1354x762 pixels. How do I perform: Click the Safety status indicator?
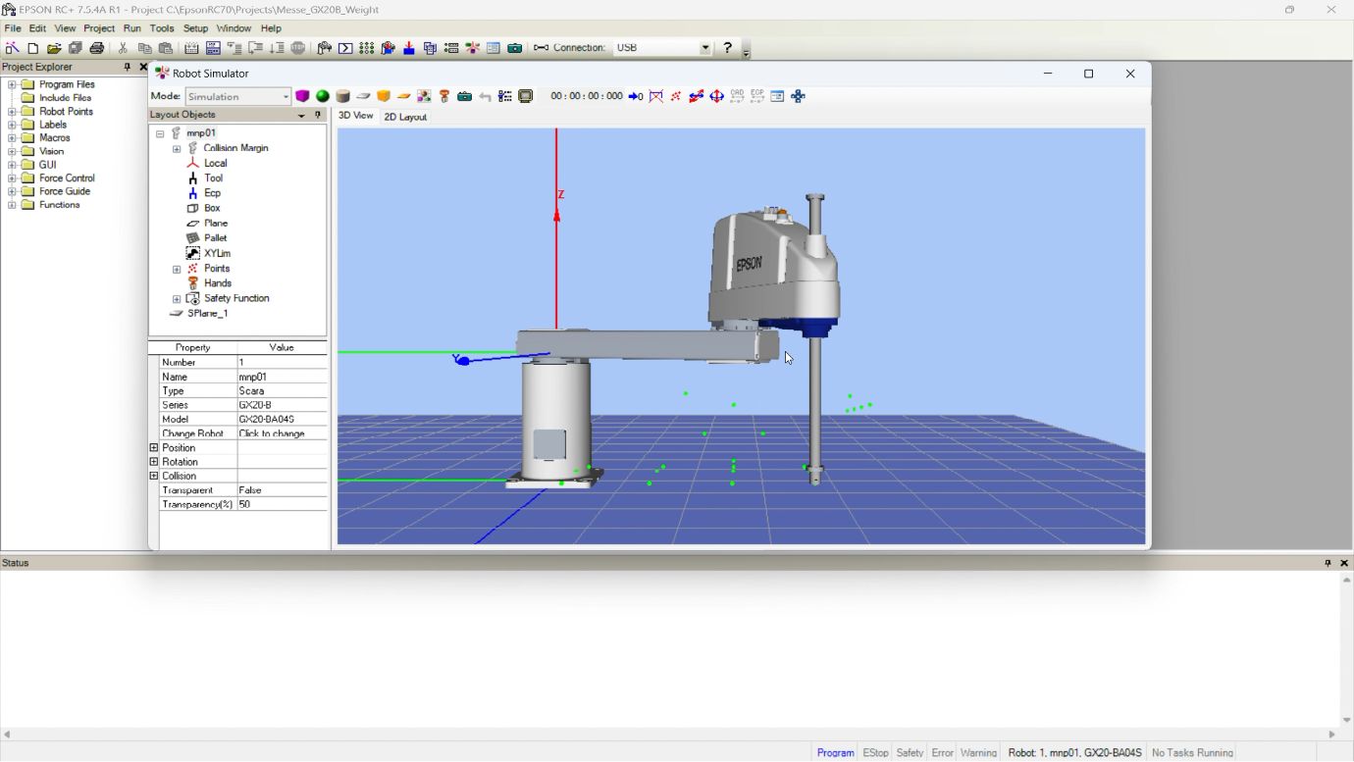tap(910, 752)
